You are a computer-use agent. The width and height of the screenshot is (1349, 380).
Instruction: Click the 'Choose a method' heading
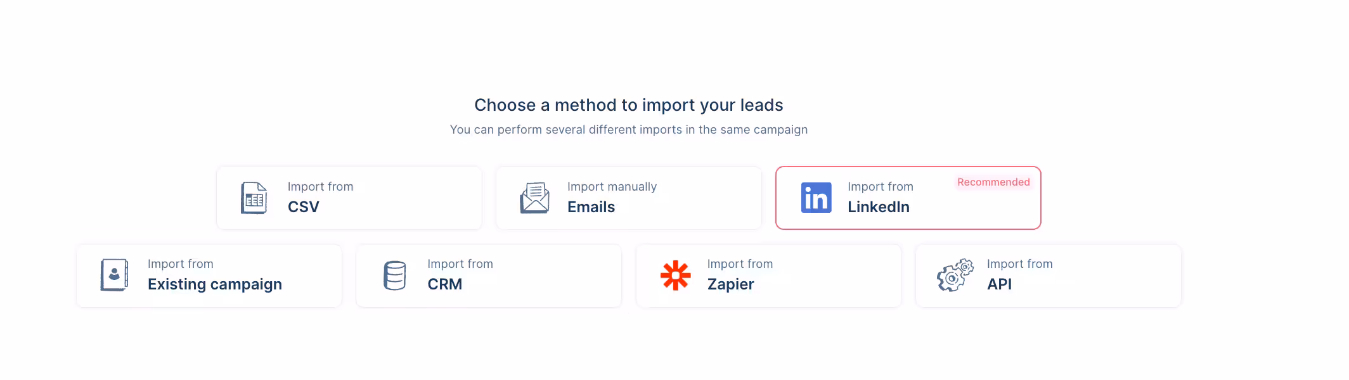628,105
